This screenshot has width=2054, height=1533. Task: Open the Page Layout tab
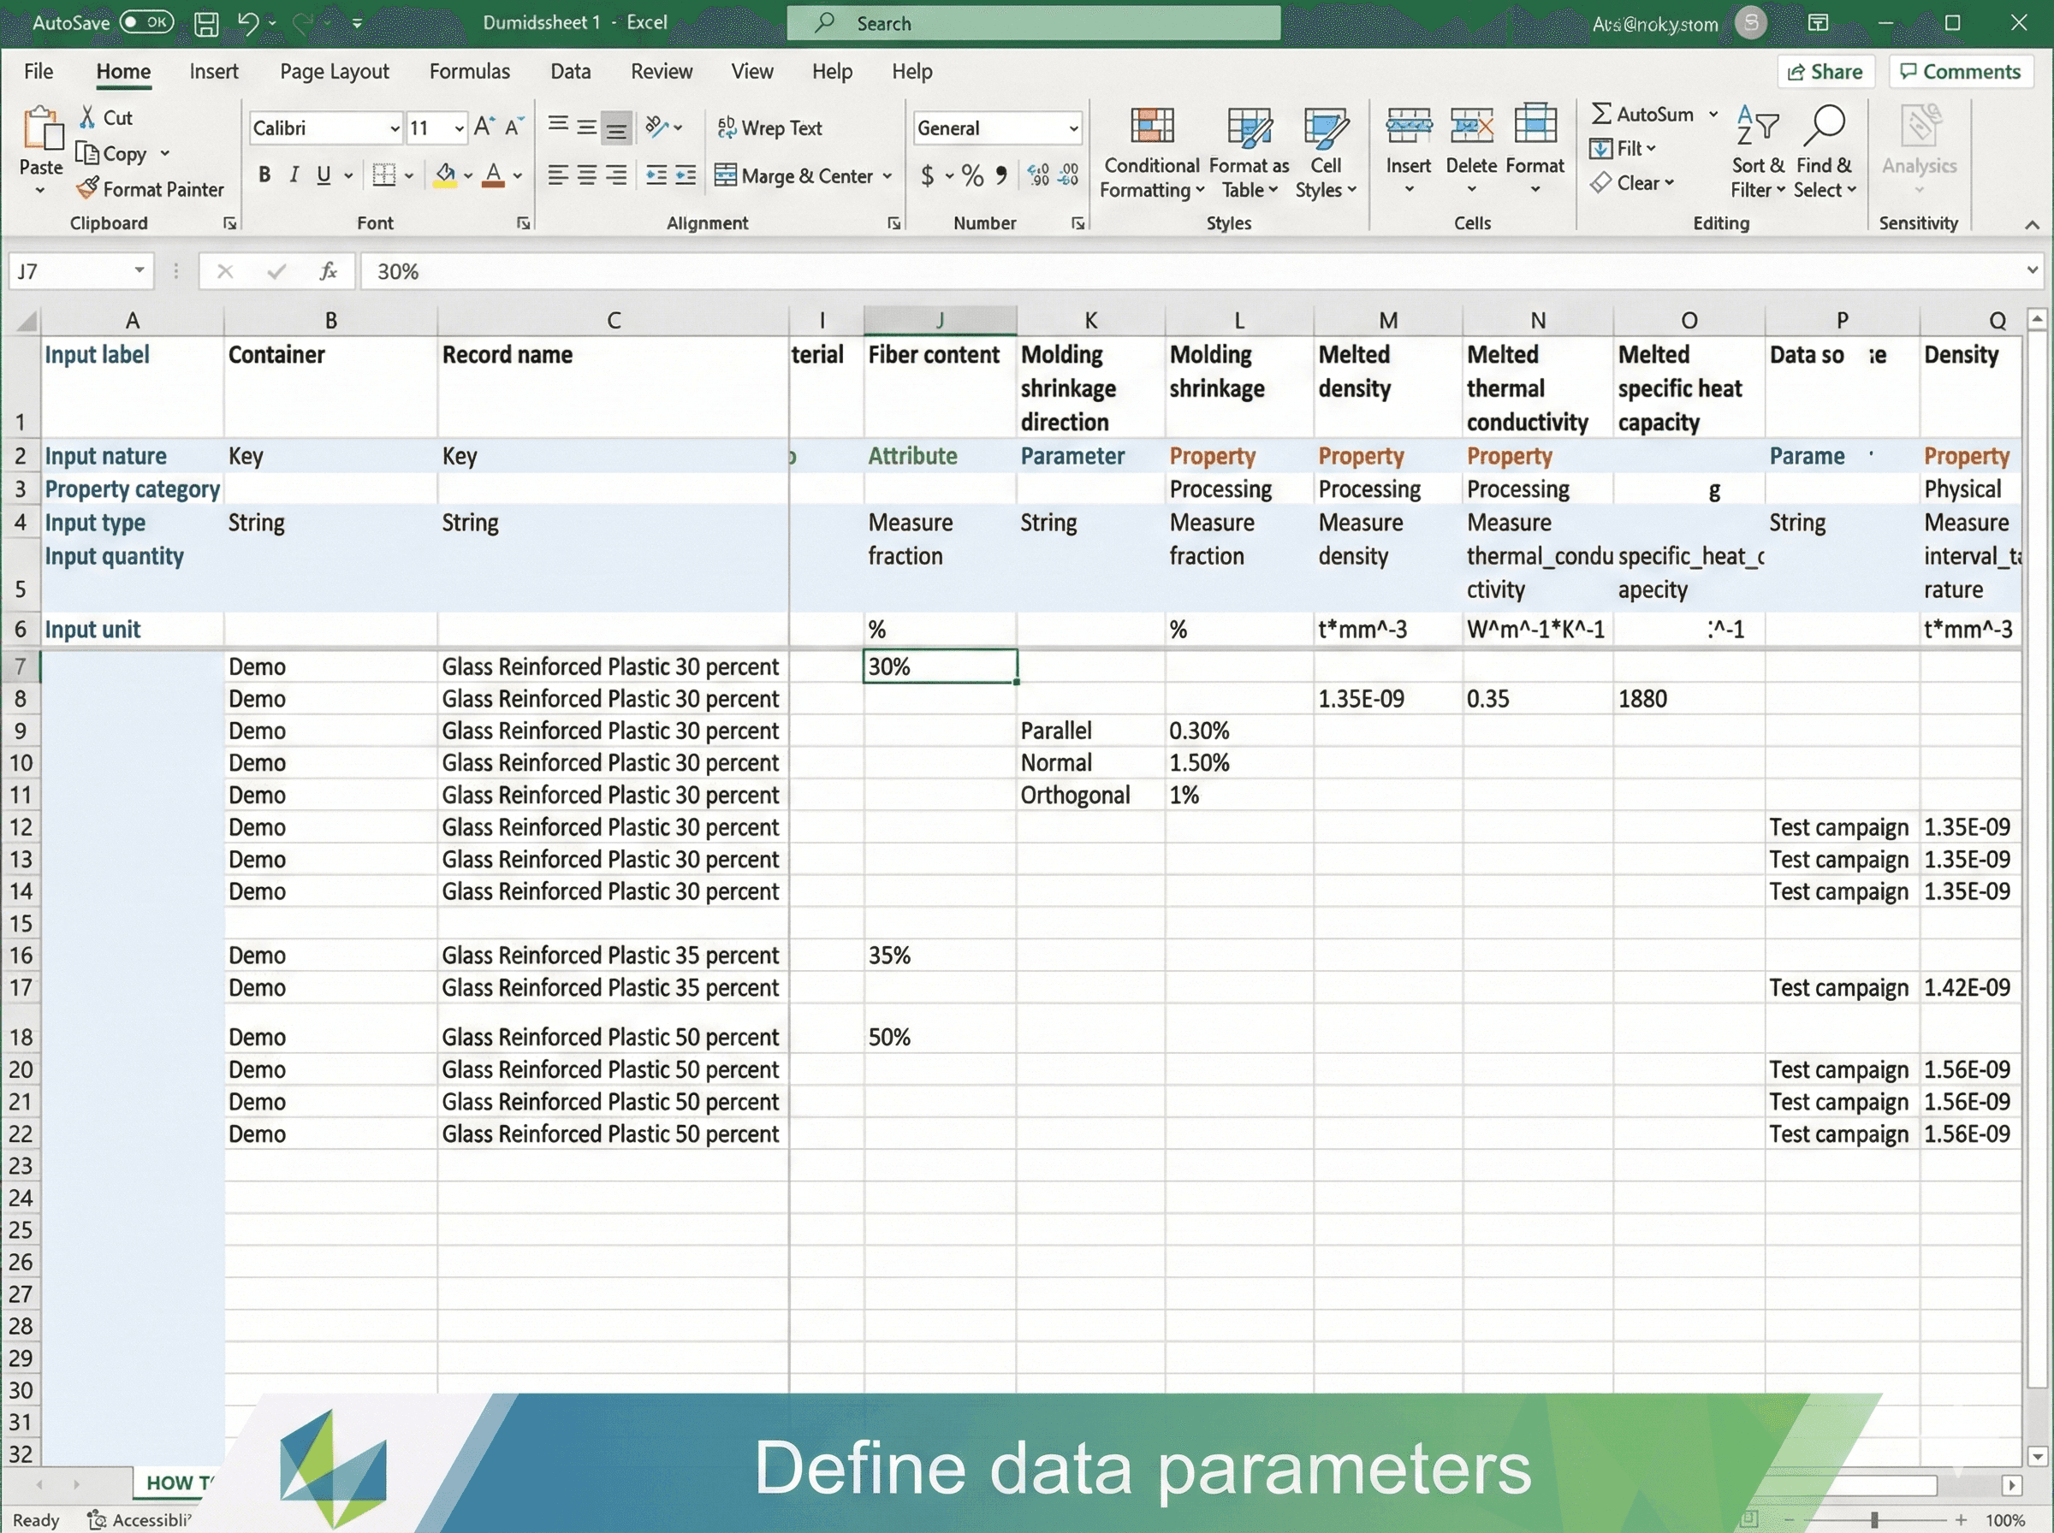pos(334,72)
